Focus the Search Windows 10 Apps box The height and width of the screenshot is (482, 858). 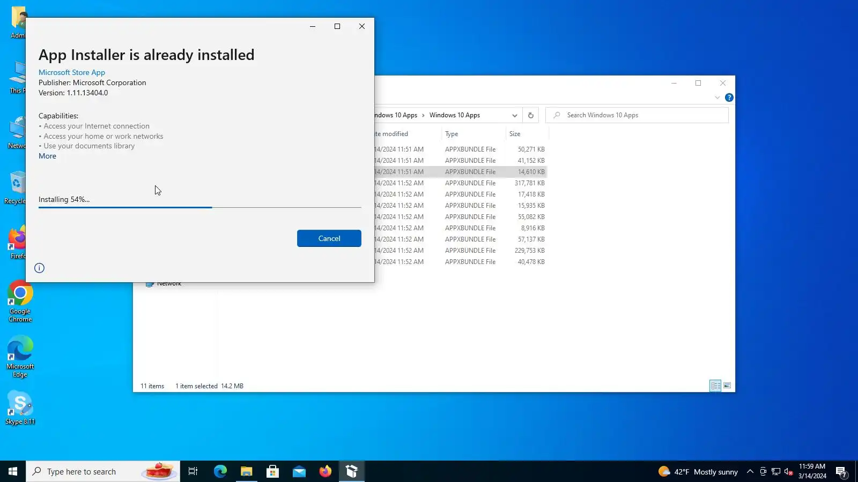pos(637,115)
